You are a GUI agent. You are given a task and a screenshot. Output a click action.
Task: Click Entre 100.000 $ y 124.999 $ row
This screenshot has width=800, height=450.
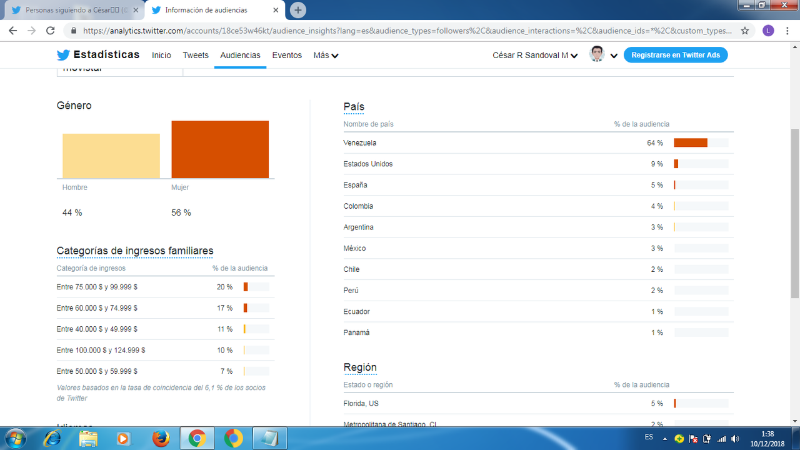click(x=166, y=351)
